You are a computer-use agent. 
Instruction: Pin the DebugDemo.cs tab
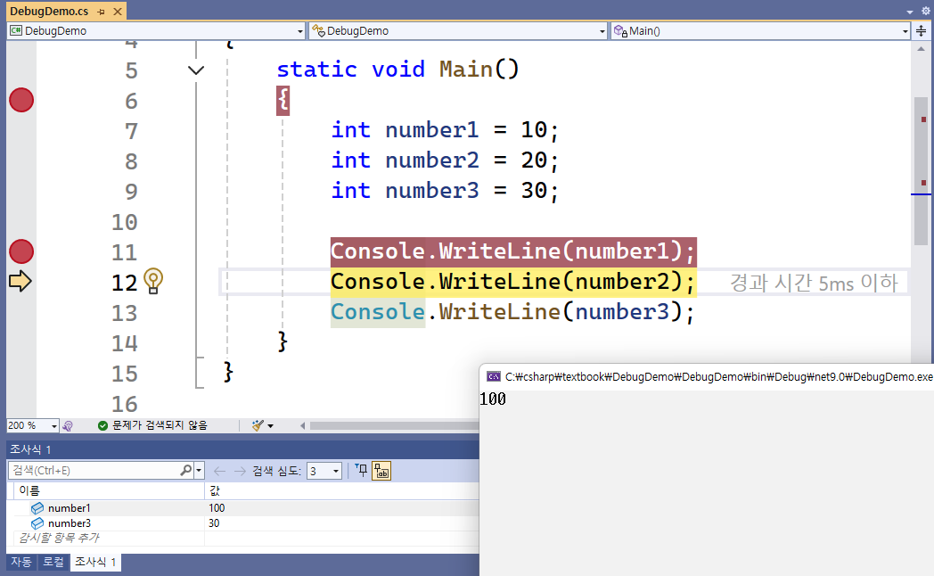[x=100, y=12]
